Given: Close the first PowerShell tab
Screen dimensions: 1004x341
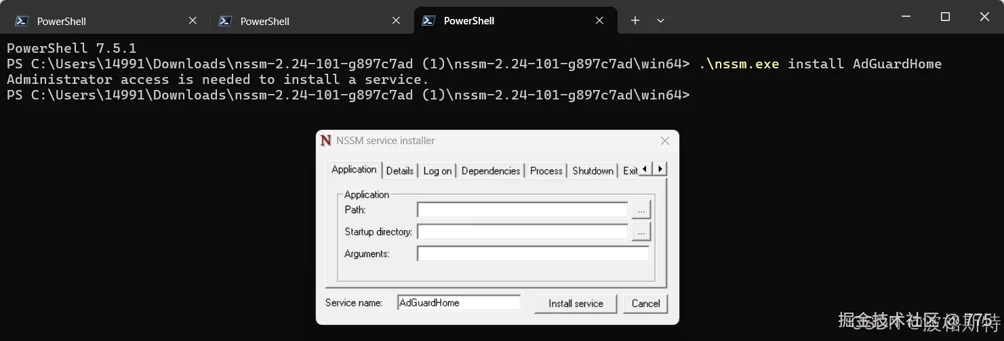Looking at the screenshot, I should 193,21.
